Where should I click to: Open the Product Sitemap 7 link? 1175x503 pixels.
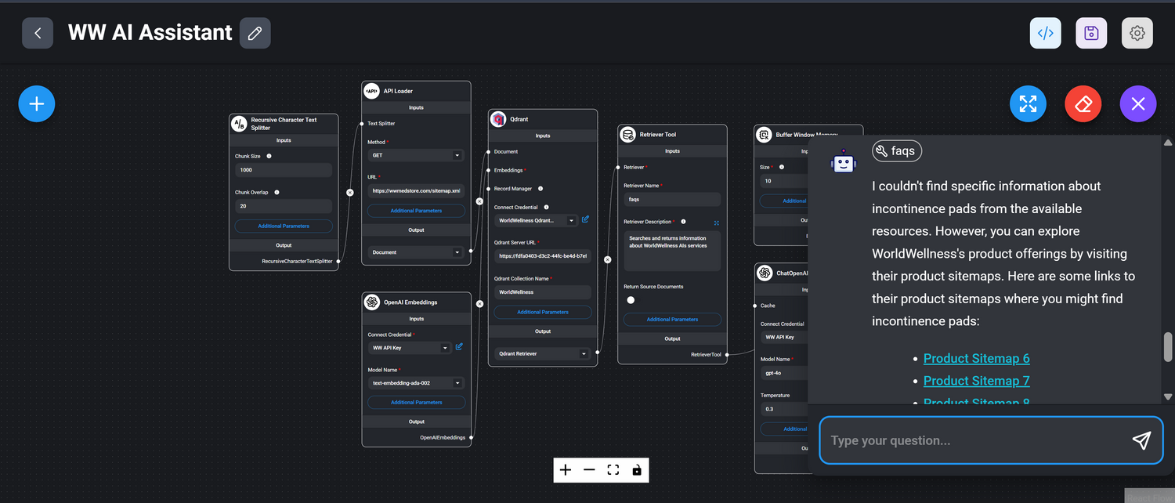tap(976, 381)
